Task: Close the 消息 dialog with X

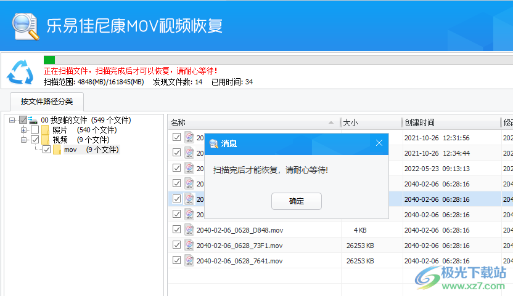Action: point(379,143)
